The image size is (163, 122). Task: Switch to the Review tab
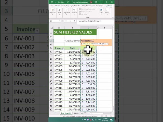pos(88,6)
